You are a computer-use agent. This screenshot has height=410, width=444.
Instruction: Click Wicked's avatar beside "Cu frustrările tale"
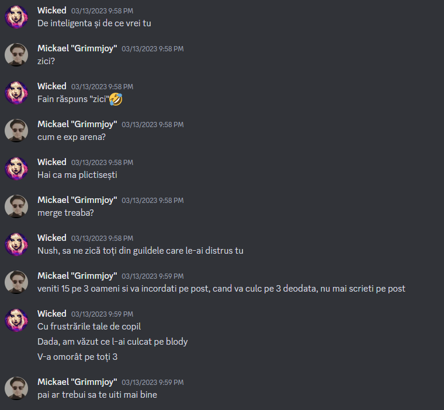16,320
